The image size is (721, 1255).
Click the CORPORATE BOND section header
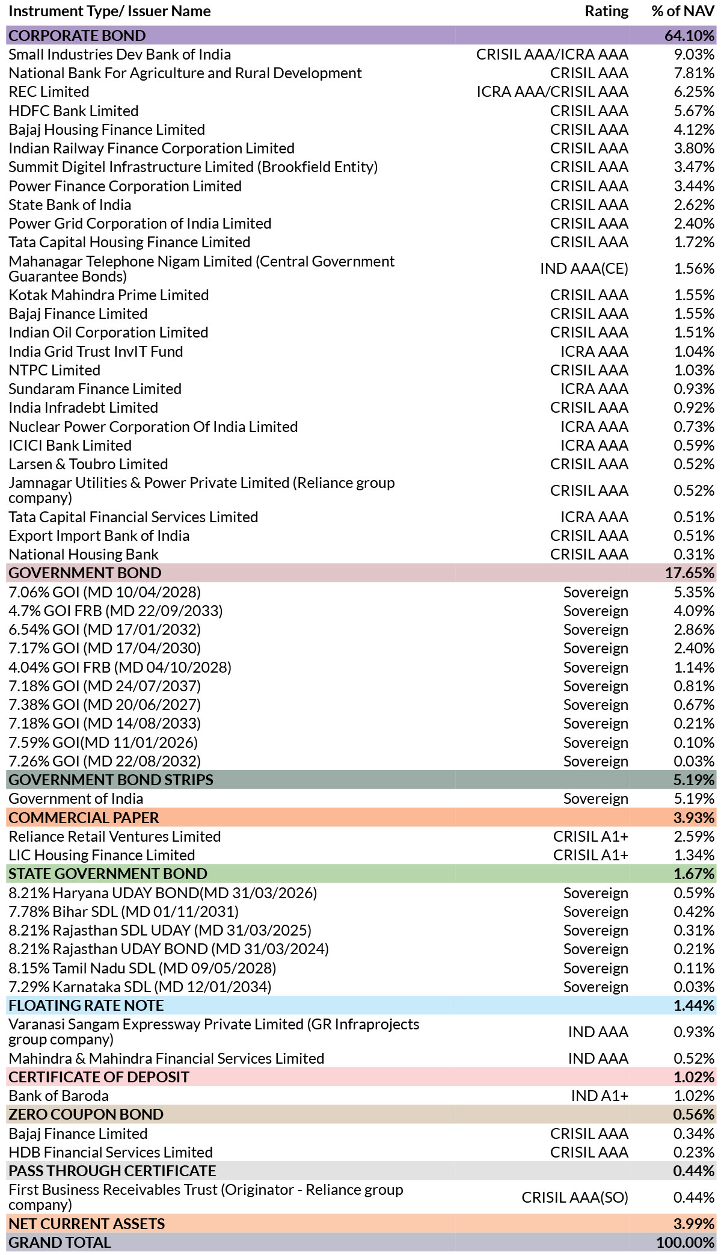point(361,35)
